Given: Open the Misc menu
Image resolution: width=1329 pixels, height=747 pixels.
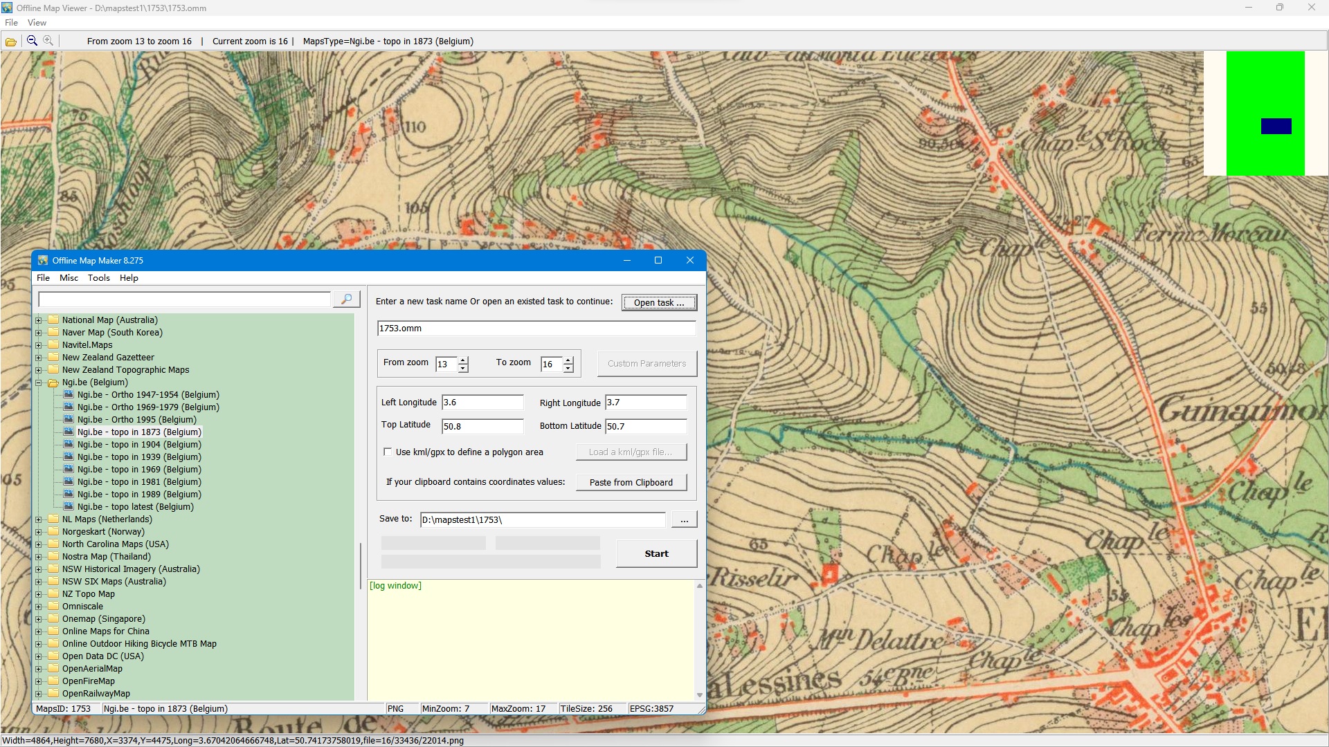Looking at the screenshot, I should pos(69,277).
